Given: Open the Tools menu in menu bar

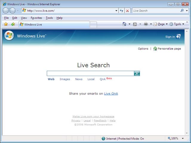Looking at the screenshot, I should pos(49,18).
